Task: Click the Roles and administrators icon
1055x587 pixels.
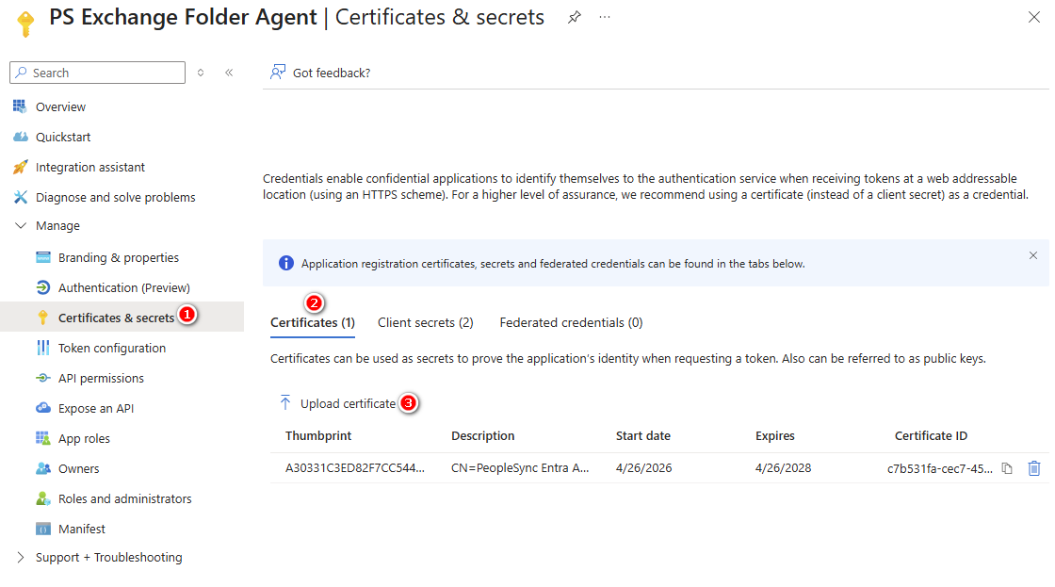Action: pyautogui.click(x=43, y=498)
